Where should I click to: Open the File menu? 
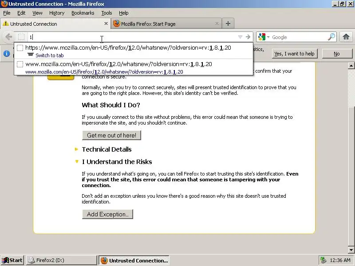click(7, 13)
